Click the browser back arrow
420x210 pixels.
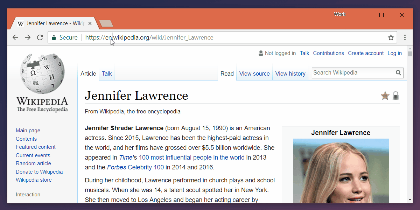15,37
